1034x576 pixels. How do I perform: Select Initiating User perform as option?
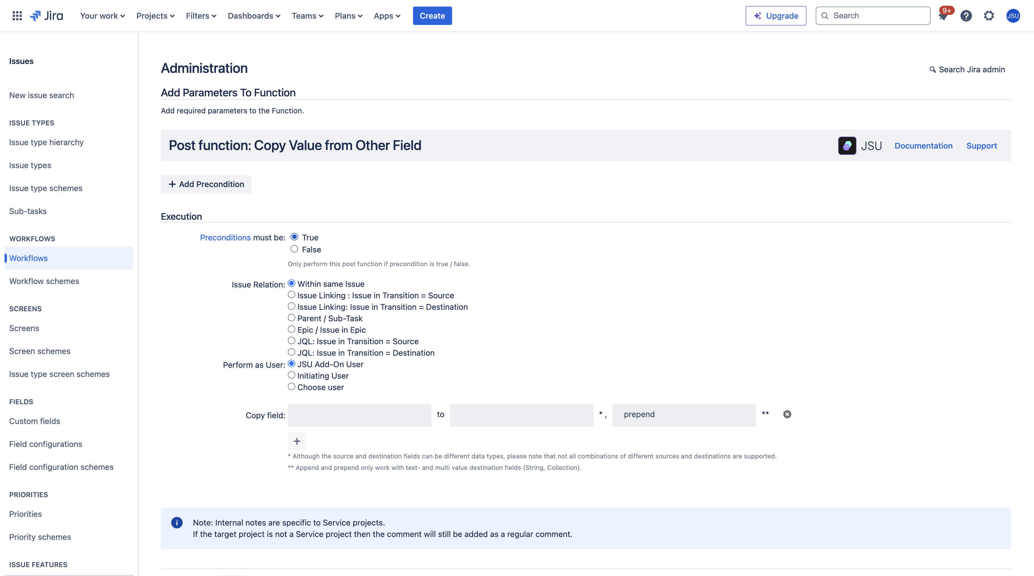291,375
